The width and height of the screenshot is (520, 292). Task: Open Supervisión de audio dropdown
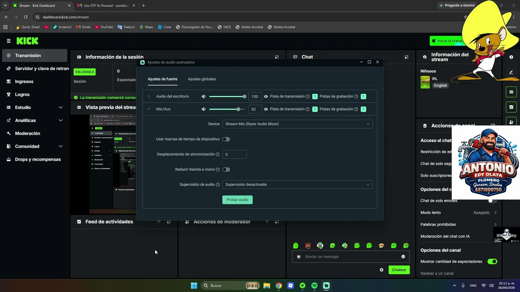pos(297,185)
